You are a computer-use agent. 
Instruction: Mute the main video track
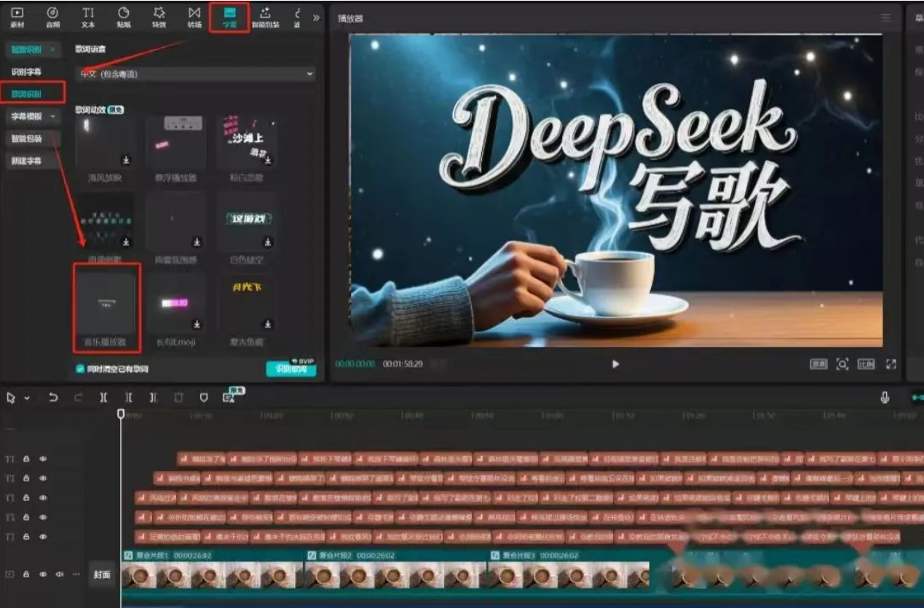tap(59, 575)
